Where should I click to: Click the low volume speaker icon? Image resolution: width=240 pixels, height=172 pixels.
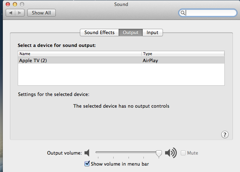tap(87, 153)
